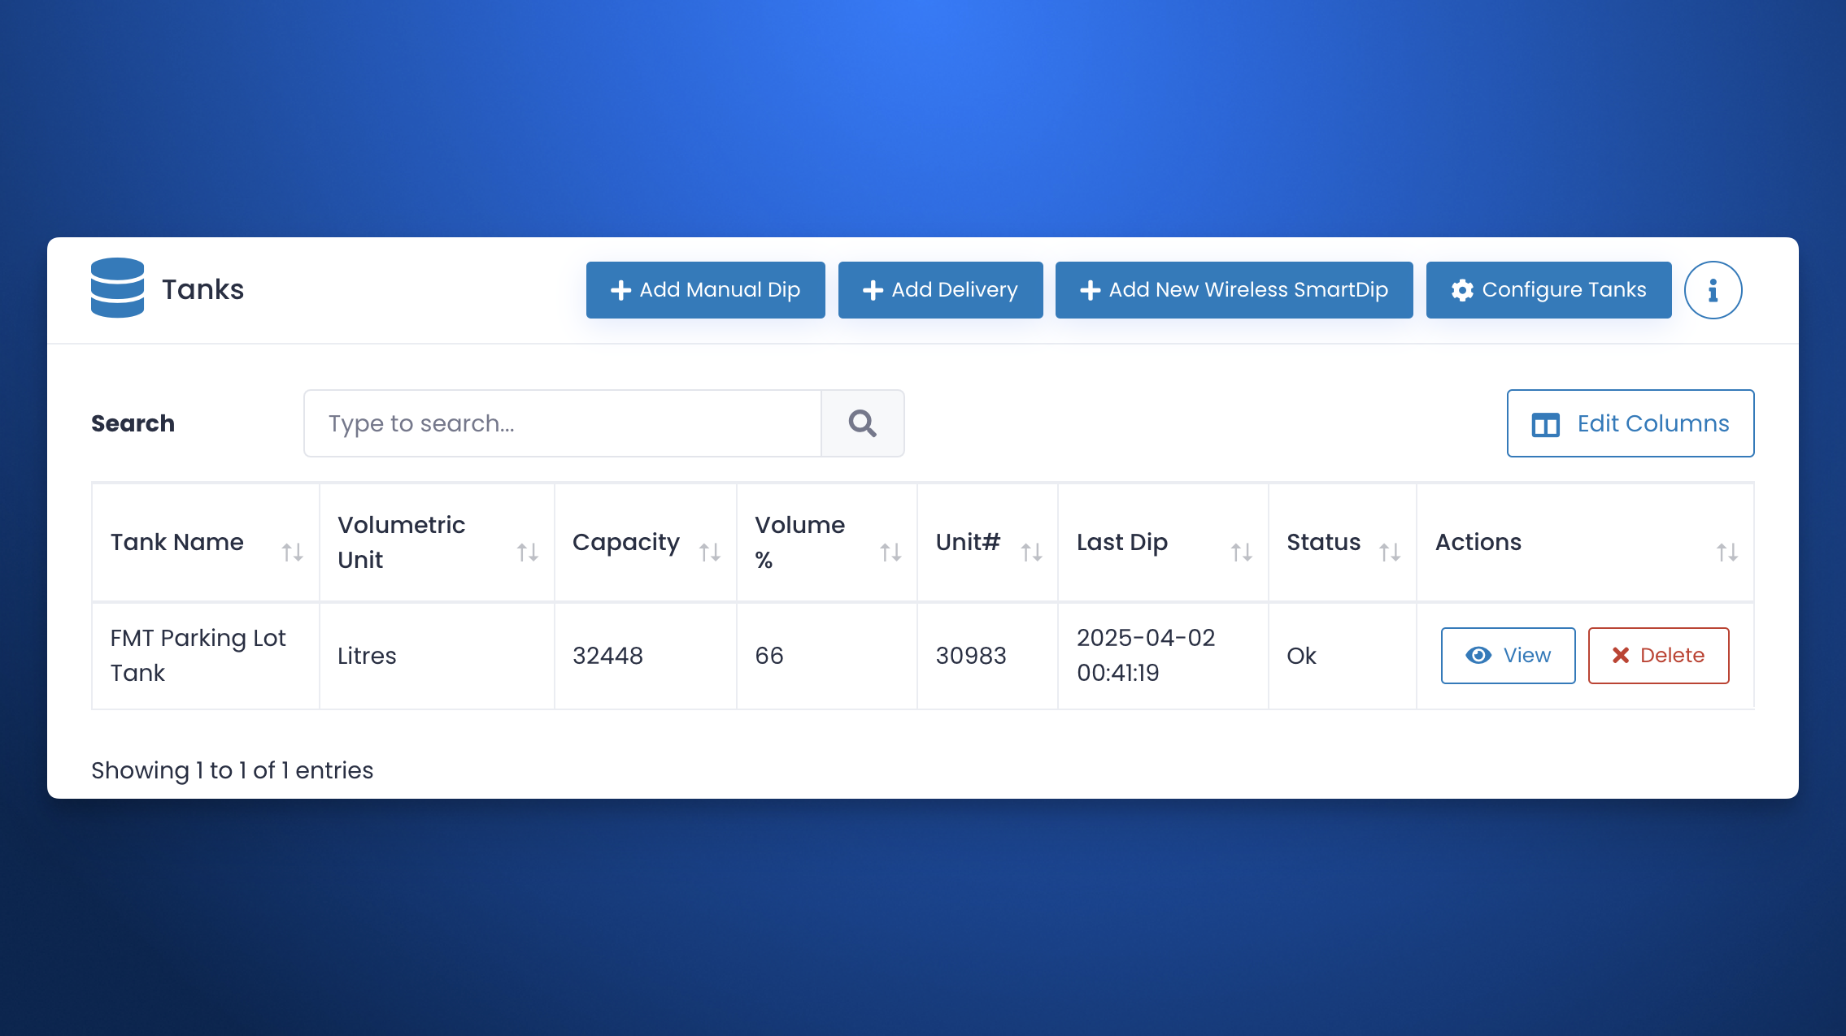Sort by Volume % arrows icon
1846x1036 pixels.
890,553
